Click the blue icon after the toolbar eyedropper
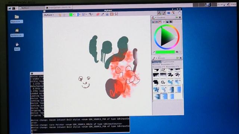 [x=107, y=14]
